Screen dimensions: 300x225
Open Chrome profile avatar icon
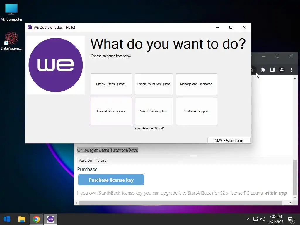click(282, 70)
